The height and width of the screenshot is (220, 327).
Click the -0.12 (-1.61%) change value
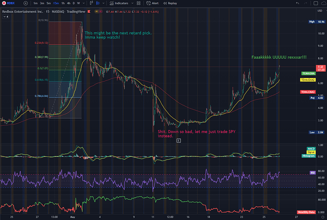149,12
